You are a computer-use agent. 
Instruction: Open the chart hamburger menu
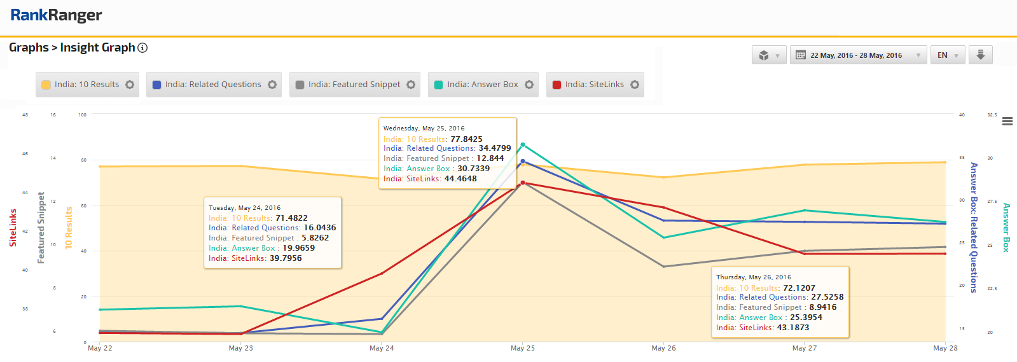[1007, 122]
